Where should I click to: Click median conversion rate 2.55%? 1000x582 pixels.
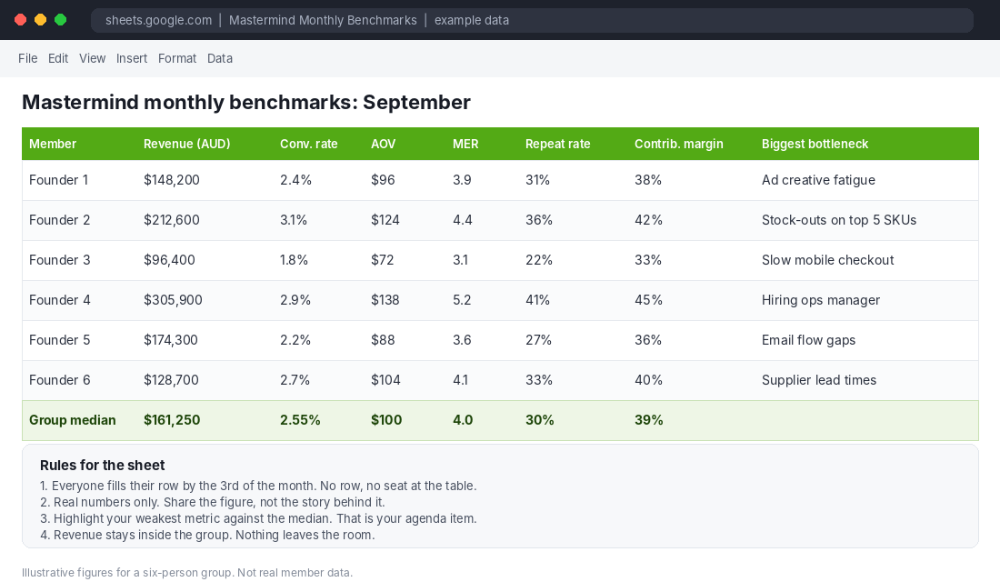300,420
